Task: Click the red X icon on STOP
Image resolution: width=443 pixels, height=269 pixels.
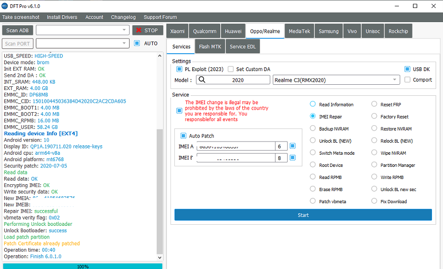Action: [139, 30]
